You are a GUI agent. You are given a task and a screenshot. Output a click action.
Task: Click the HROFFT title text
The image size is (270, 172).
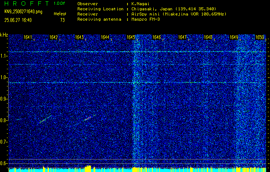pos(27,3)
